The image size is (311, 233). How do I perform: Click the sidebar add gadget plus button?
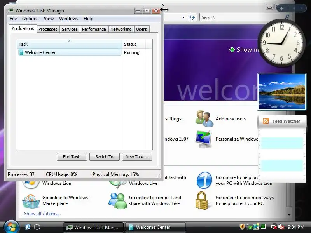point(282,8)
